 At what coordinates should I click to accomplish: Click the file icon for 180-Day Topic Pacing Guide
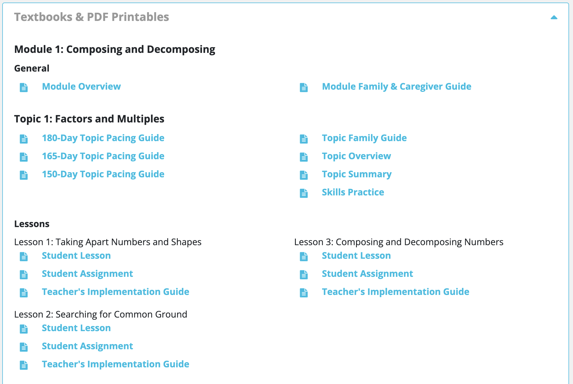[24, 139]
